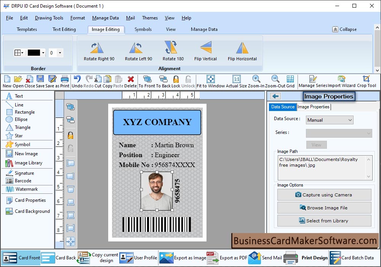The width and height of the screenshot is (381, 267).
Task: Open the Image Properties tab
Action: pos(314,107)
